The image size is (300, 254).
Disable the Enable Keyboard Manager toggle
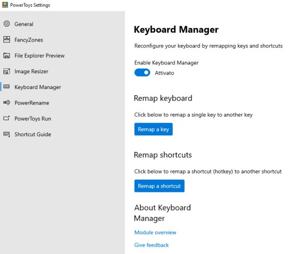tap(142, 73)
